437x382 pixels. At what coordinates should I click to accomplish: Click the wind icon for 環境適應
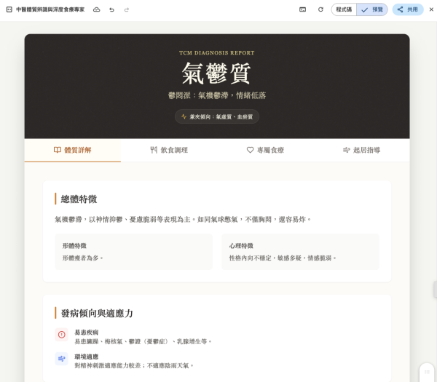pos(62,359)
